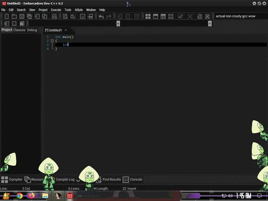Open the Execute menu
This screenshot has width=268, height=201.
[x=56, y=10]
